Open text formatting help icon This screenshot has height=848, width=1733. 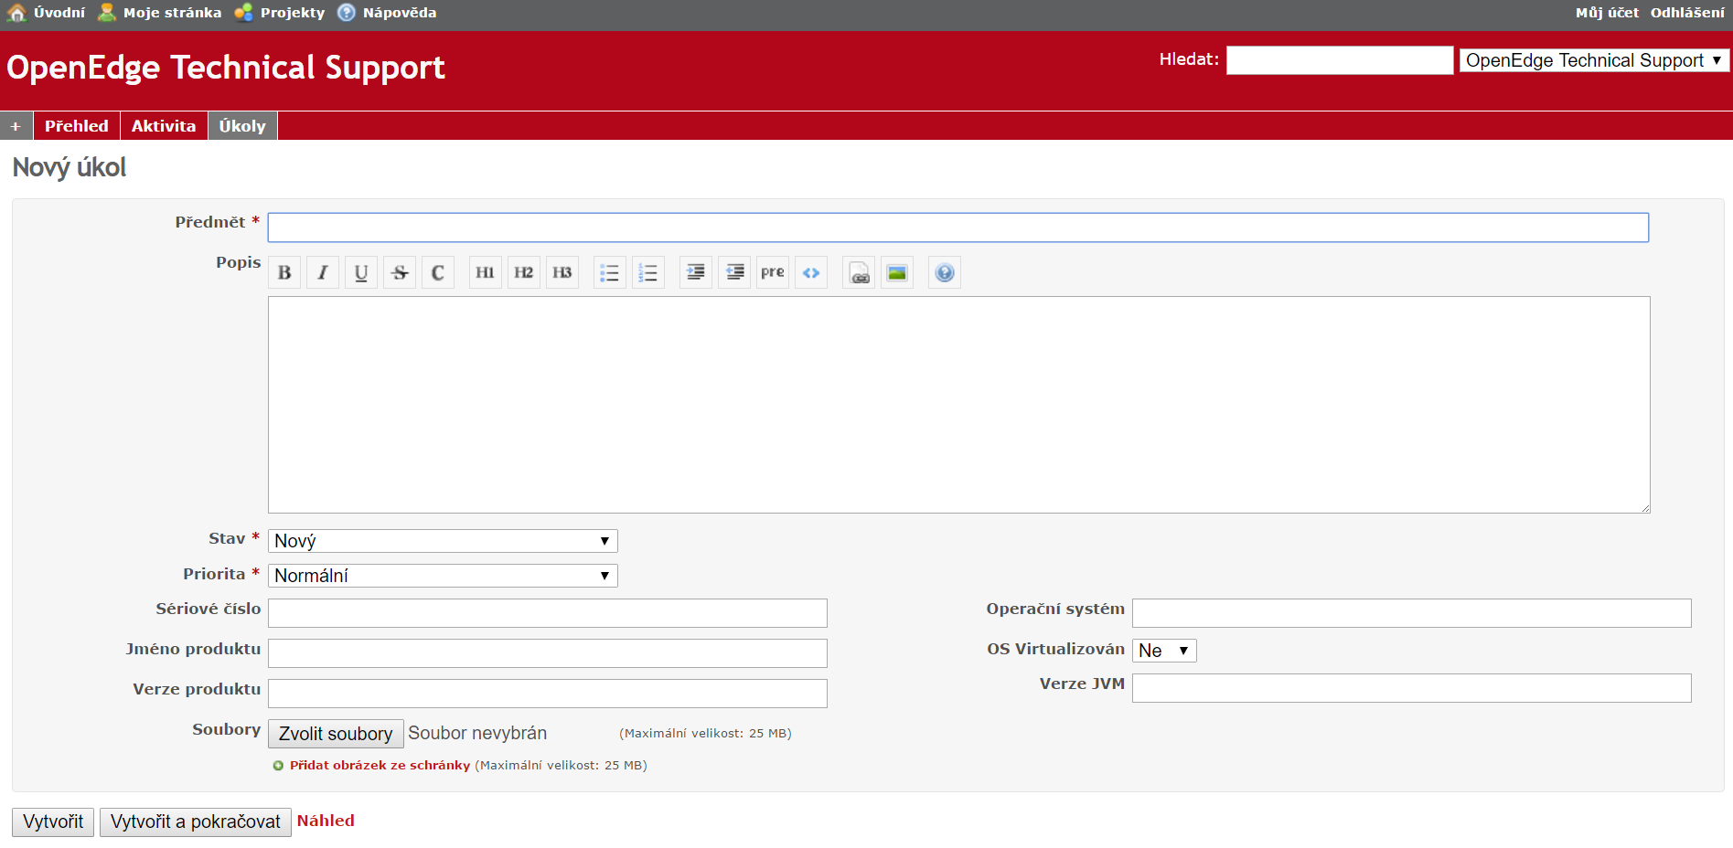(x=945, y=272)
